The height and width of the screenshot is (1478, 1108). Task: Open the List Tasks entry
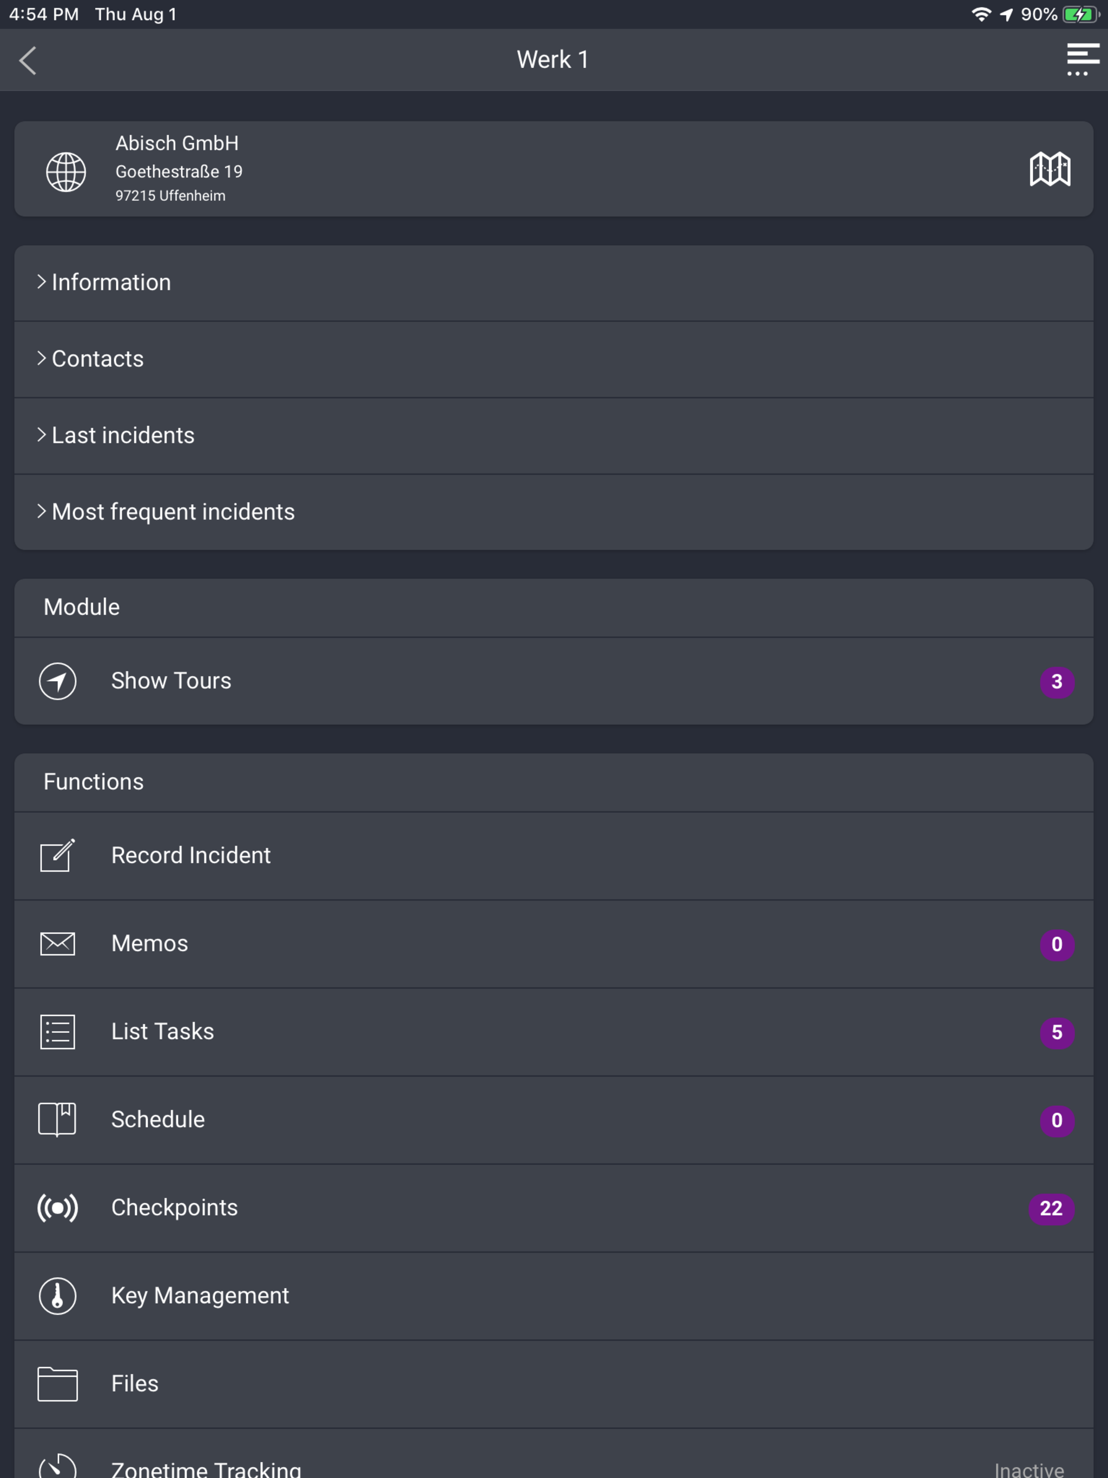[553, 1032]
